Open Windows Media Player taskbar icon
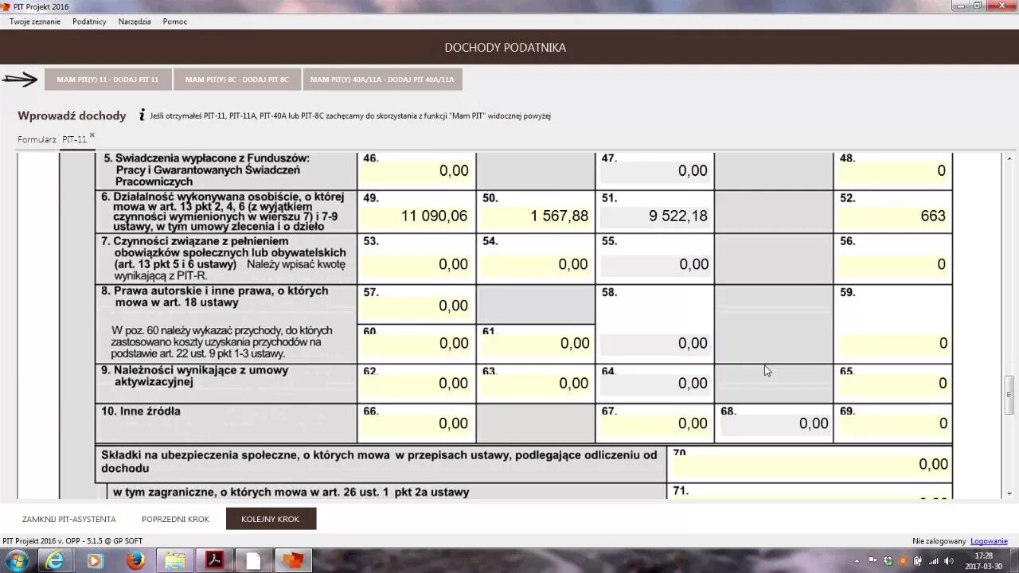Viewport: 1019px width, 573px height. [95, 560]
